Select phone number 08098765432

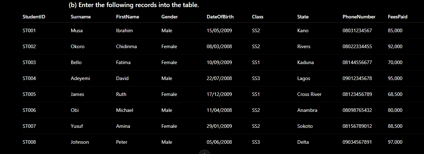tap(357, 110)
